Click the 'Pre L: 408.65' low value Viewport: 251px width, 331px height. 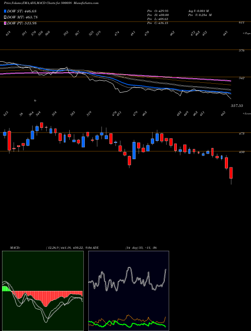click(158, 19)
